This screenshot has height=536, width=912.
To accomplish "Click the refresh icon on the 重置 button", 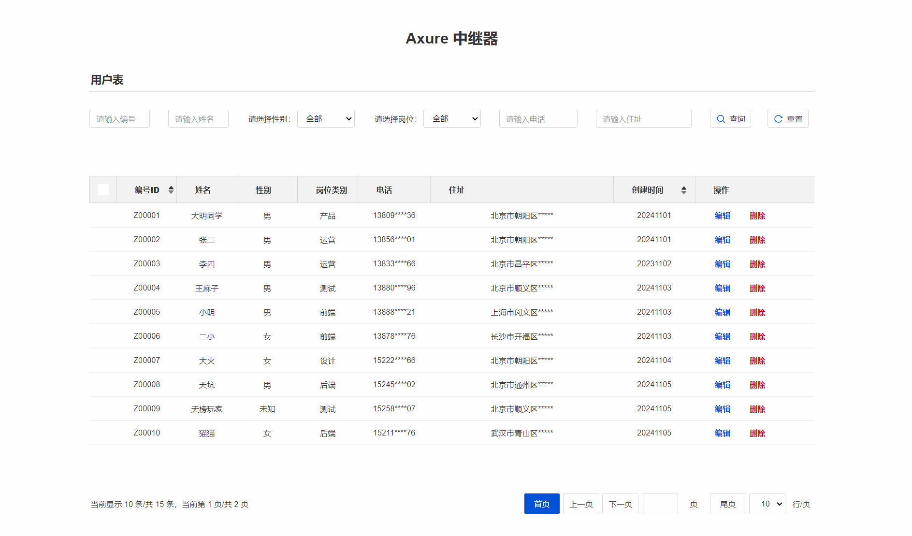I will tap(779, 118).
